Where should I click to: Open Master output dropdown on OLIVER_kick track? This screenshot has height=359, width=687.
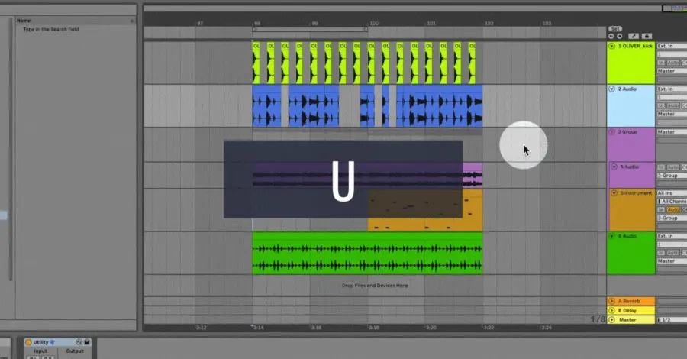point(672,71)
